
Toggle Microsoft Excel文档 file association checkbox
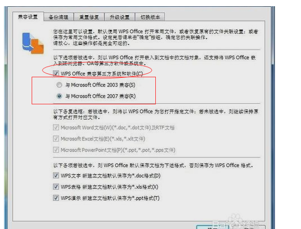(56, 139)
